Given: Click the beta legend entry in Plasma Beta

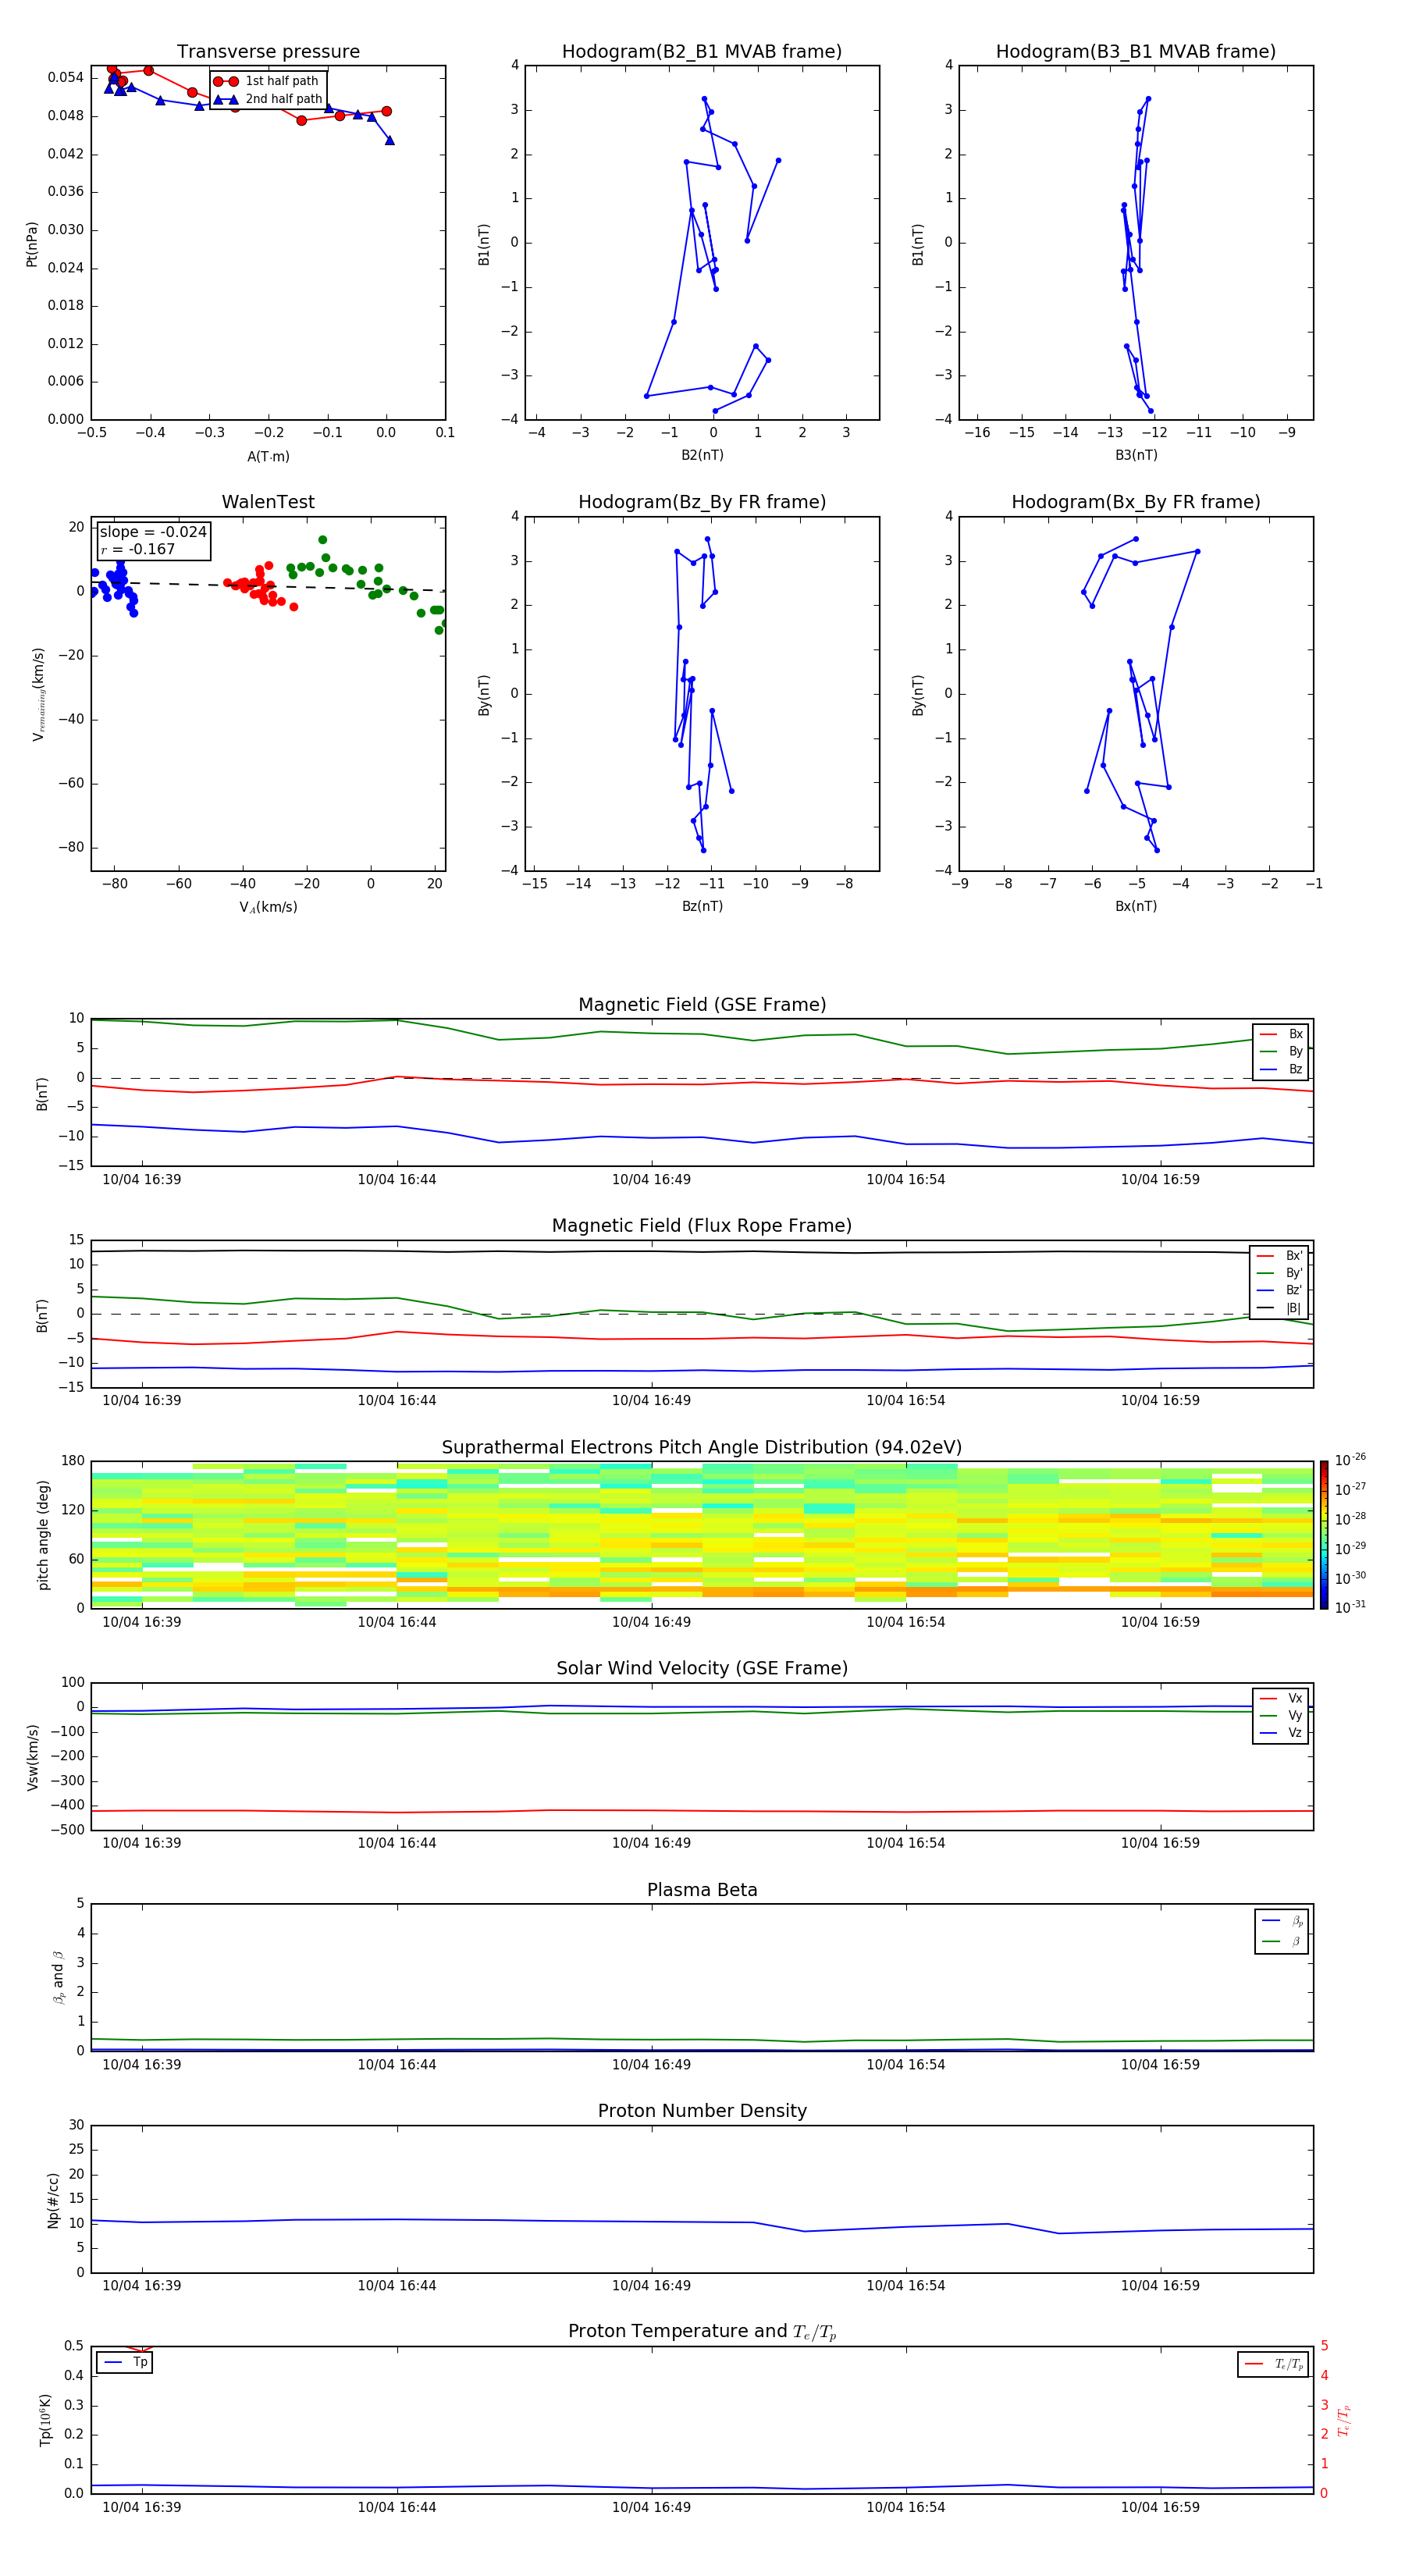Looking at the screenshot, I should (x=1282, y=1941).
